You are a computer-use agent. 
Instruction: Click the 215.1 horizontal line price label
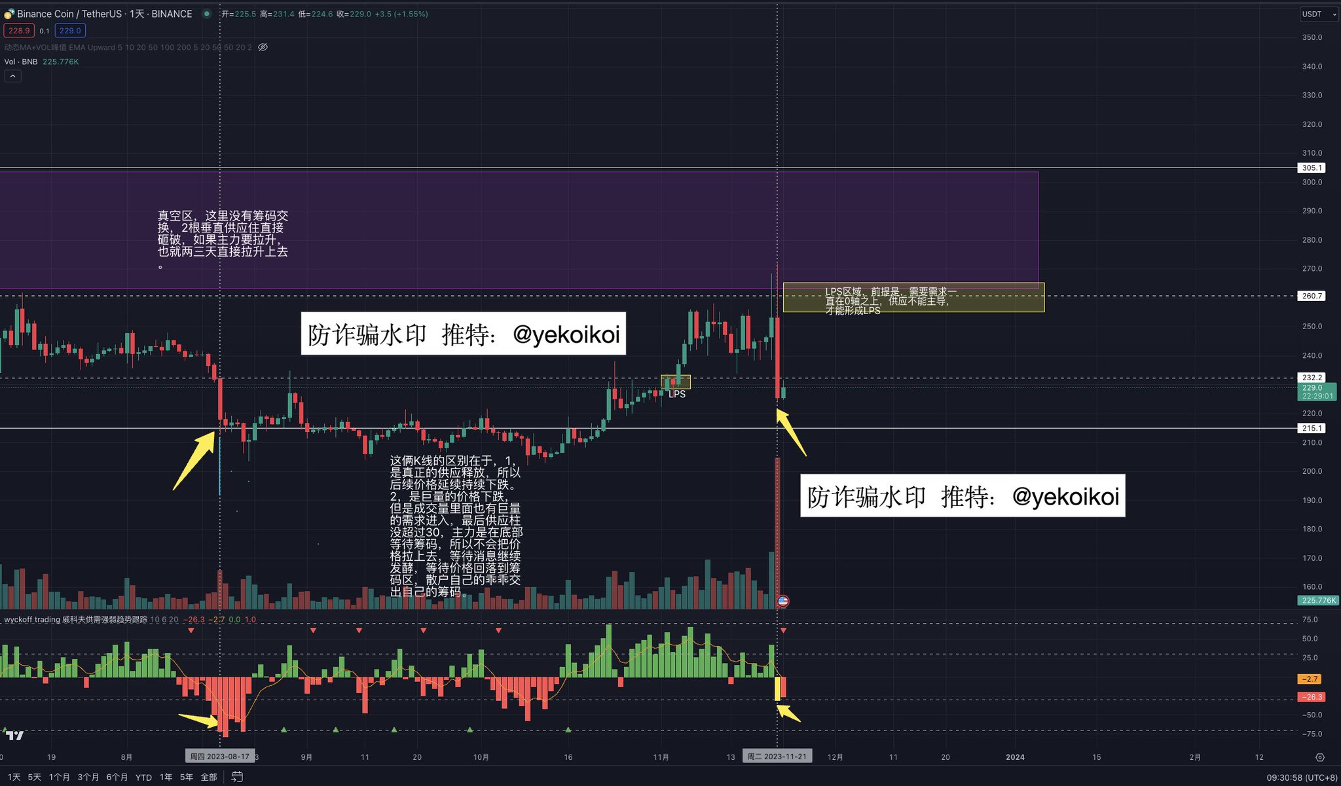tap(1312, 428)
